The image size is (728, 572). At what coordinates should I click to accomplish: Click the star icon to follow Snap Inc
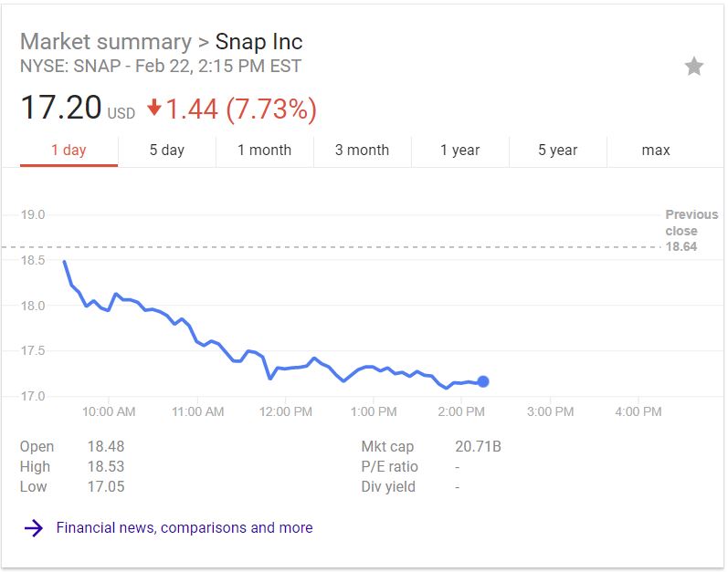point(694,66)
